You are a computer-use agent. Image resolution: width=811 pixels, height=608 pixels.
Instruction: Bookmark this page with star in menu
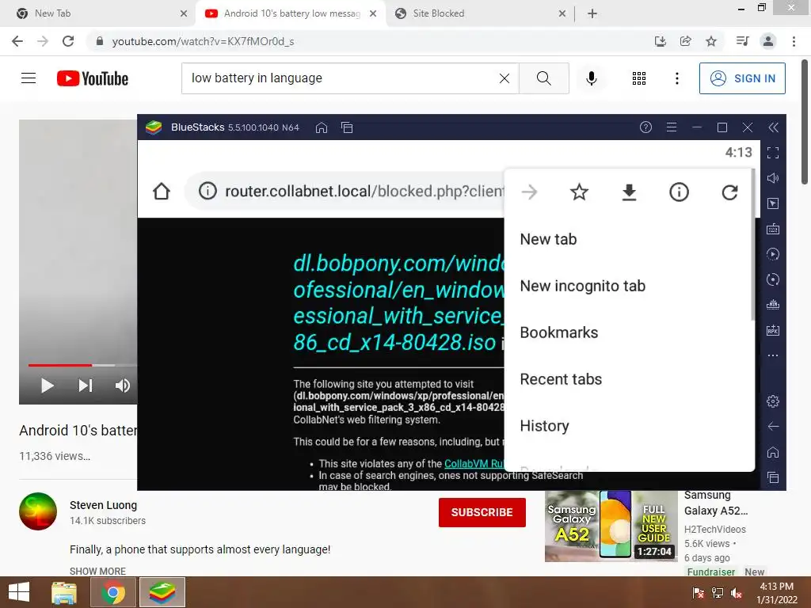[579, 192]
